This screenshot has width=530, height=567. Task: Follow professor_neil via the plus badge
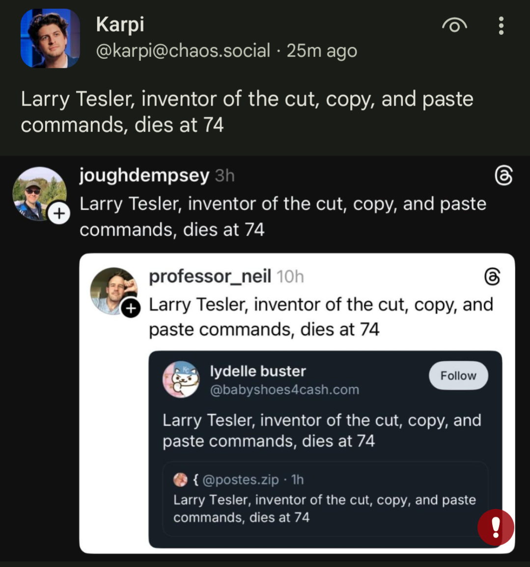[131, 308]
